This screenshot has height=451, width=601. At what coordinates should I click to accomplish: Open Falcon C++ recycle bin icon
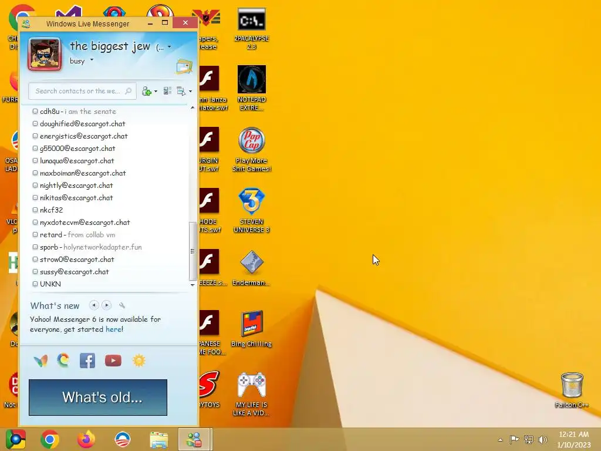coord(572,390)
